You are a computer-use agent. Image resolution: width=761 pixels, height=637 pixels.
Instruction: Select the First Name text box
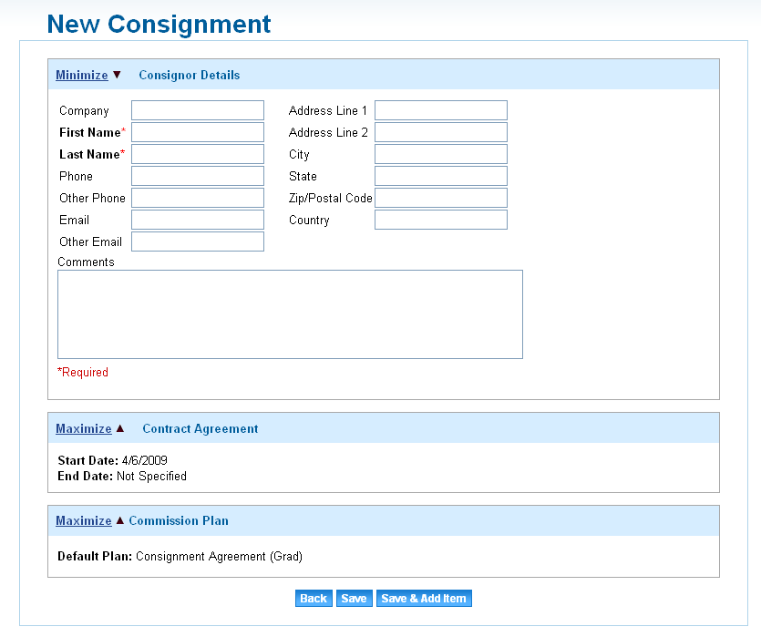coord(198,132)
